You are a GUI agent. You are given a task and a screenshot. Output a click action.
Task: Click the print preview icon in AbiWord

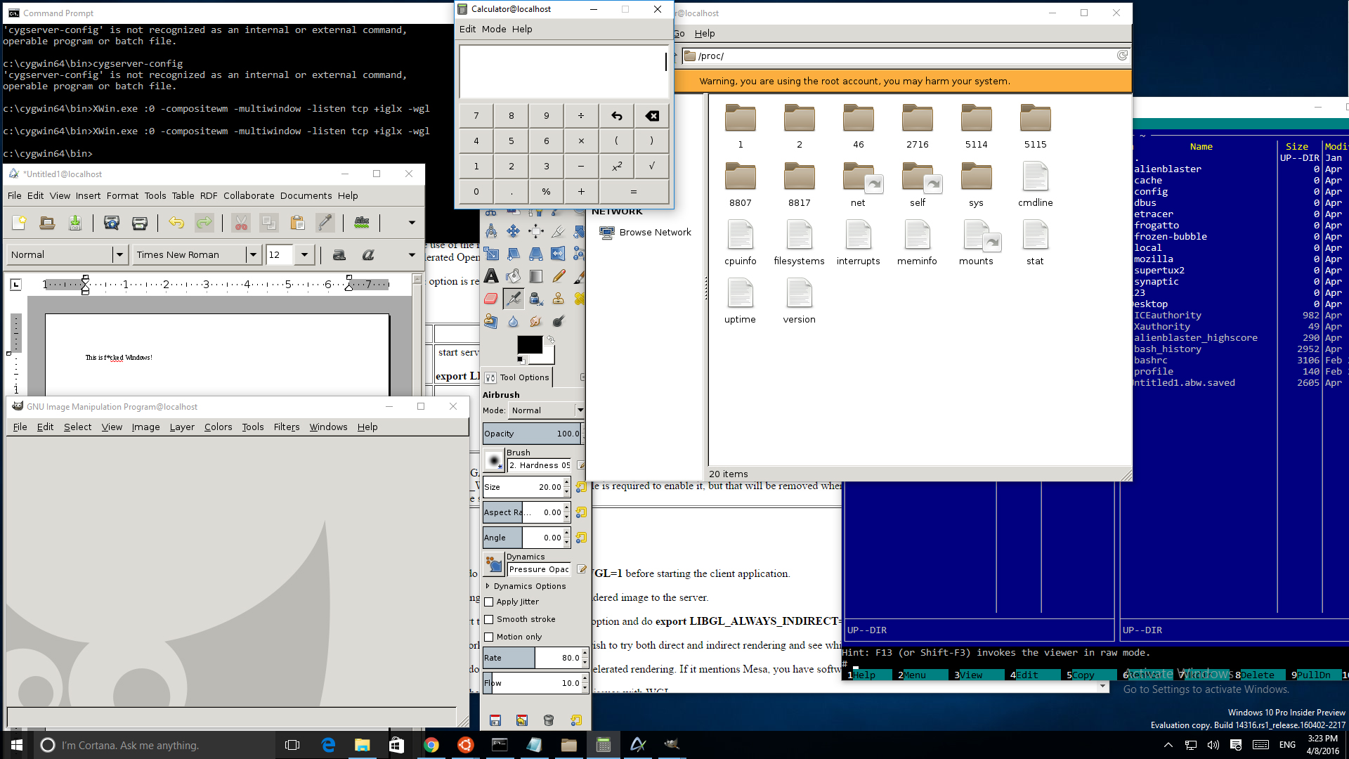[111, 223]
